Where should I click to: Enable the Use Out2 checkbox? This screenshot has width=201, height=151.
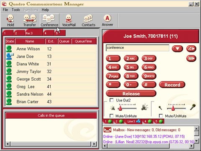pyautogui.click(x=111, y=100)
